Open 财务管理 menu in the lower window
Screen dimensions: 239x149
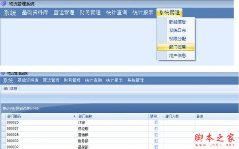coord(72,80)
